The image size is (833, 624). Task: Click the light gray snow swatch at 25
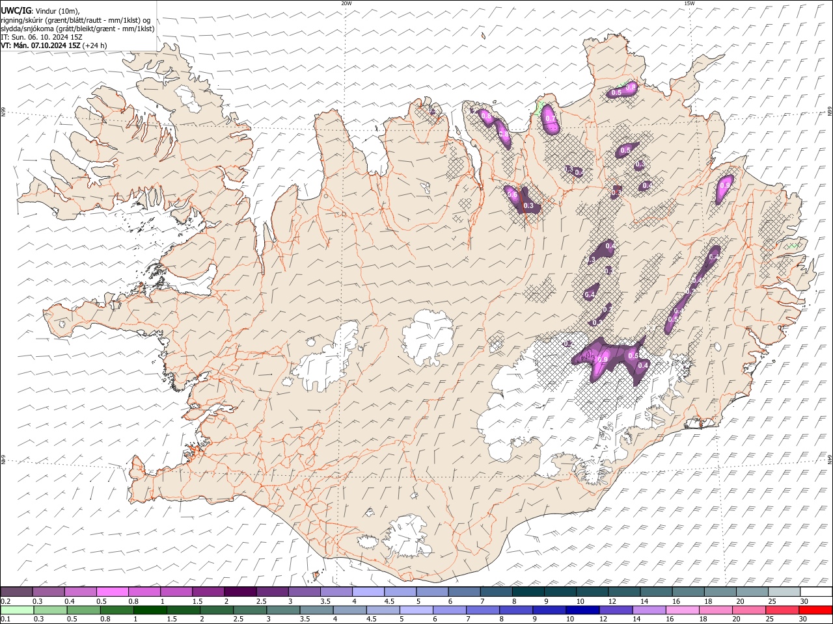click(784, 591)
